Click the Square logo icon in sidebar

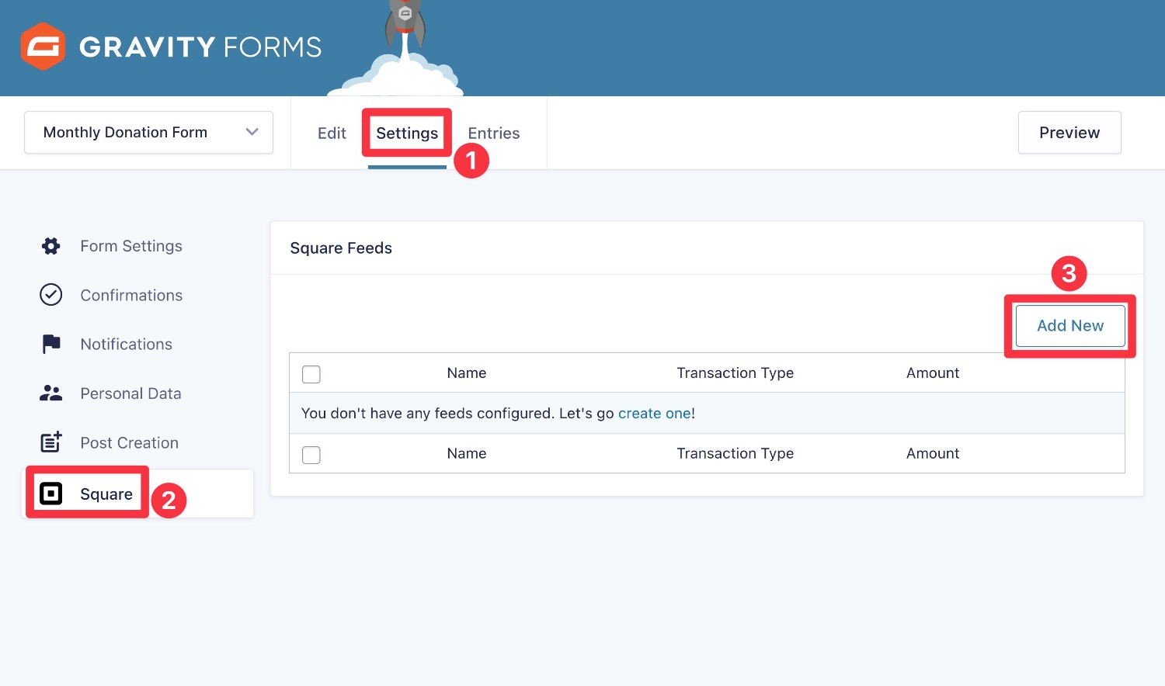click(x=51, y=494)
